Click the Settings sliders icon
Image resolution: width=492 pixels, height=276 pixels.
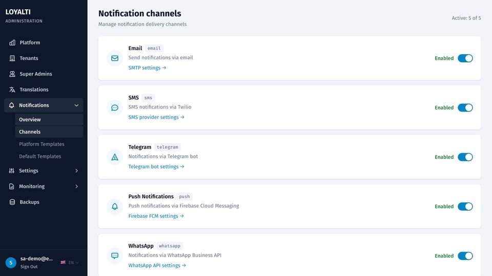[12, 171]
